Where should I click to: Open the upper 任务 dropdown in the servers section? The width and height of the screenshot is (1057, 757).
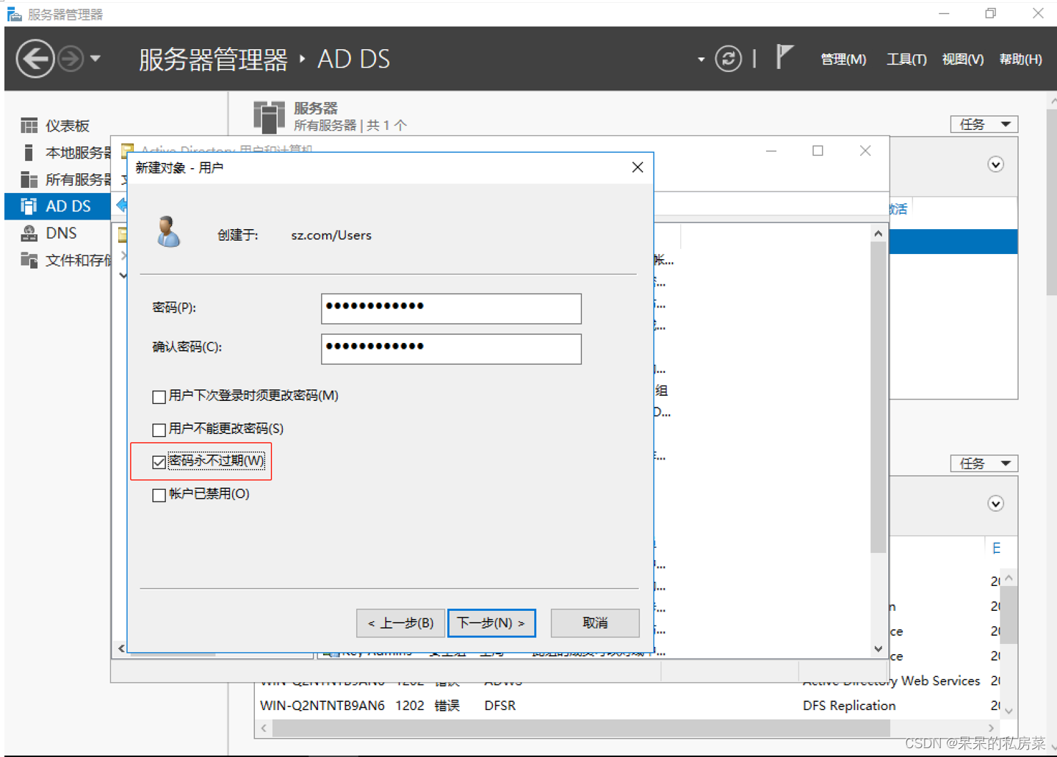[984, 124]
